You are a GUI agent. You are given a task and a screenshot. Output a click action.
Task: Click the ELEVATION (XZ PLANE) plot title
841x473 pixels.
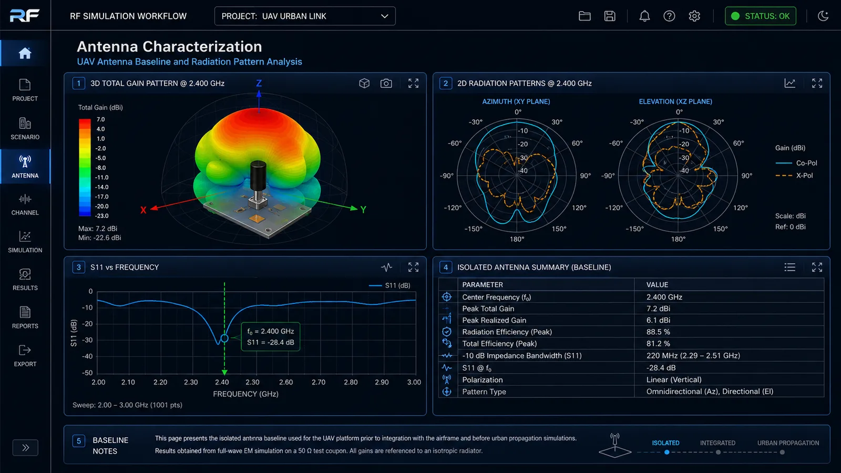(675, 101)
